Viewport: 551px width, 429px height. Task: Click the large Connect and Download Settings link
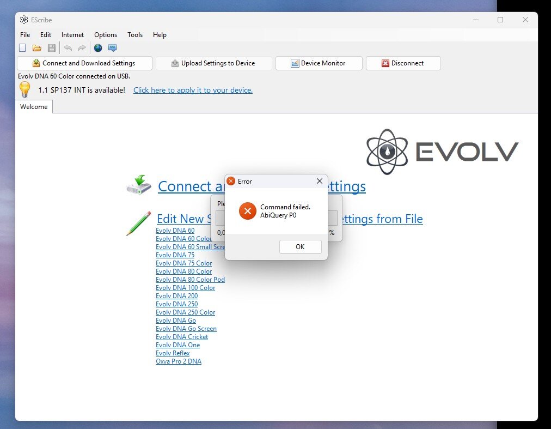[191, 186]
